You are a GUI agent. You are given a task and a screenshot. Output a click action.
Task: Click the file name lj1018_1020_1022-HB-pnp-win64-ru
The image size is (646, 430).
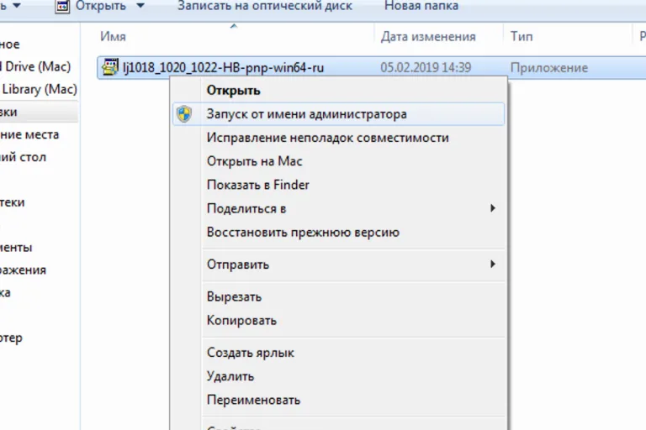223,67
